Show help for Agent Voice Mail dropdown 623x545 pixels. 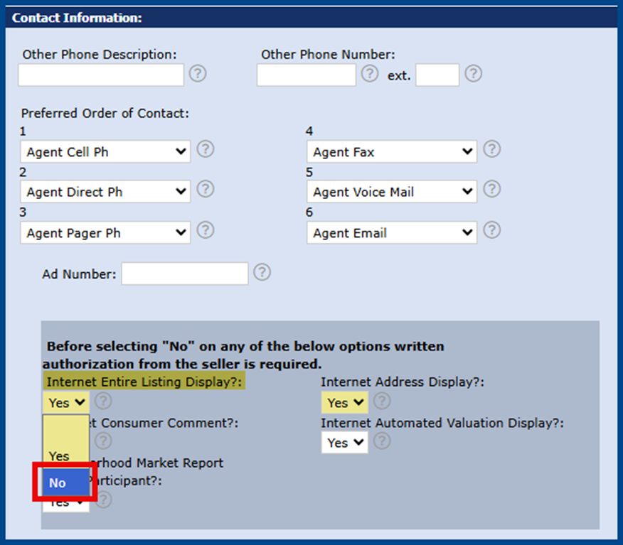[492, 189]
